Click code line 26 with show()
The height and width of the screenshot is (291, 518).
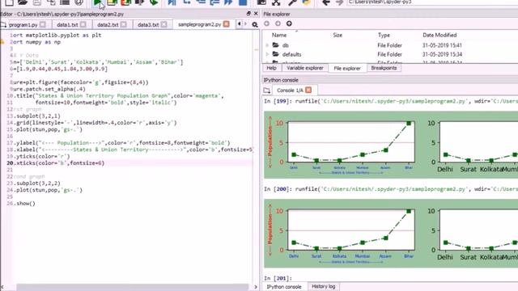pyautogui.click(x=25, y=203)
